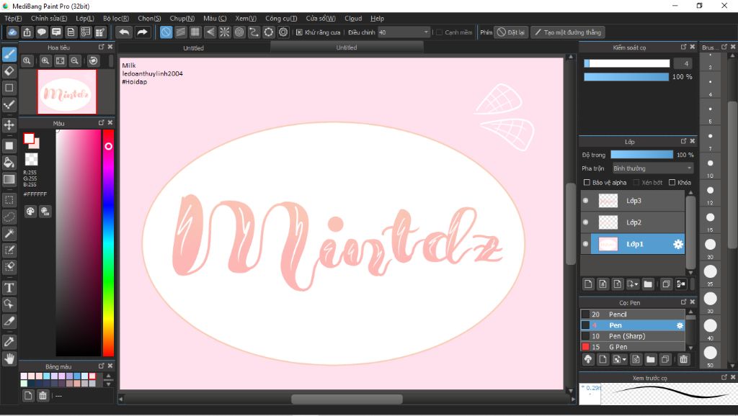
Task: Enable the Bảo vệ alpha checkbox
Action: [587, 183]
